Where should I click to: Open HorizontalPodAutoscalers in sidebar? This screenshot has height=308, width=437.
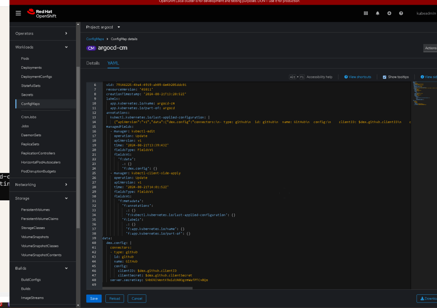pyautogui.click(x=41, y=162)
